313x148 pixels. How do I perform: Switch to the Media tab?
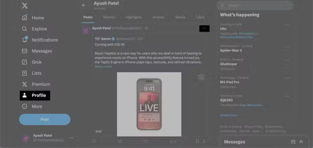pyautogui.click(x=180, y=17)
